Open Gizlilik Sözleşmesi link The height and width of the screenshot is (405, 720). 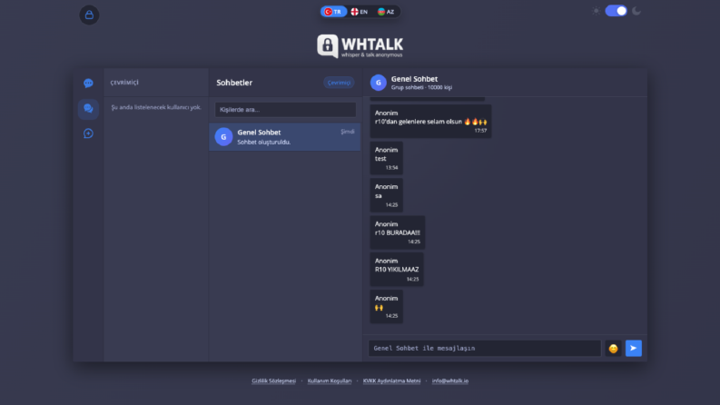click(273, 380)
